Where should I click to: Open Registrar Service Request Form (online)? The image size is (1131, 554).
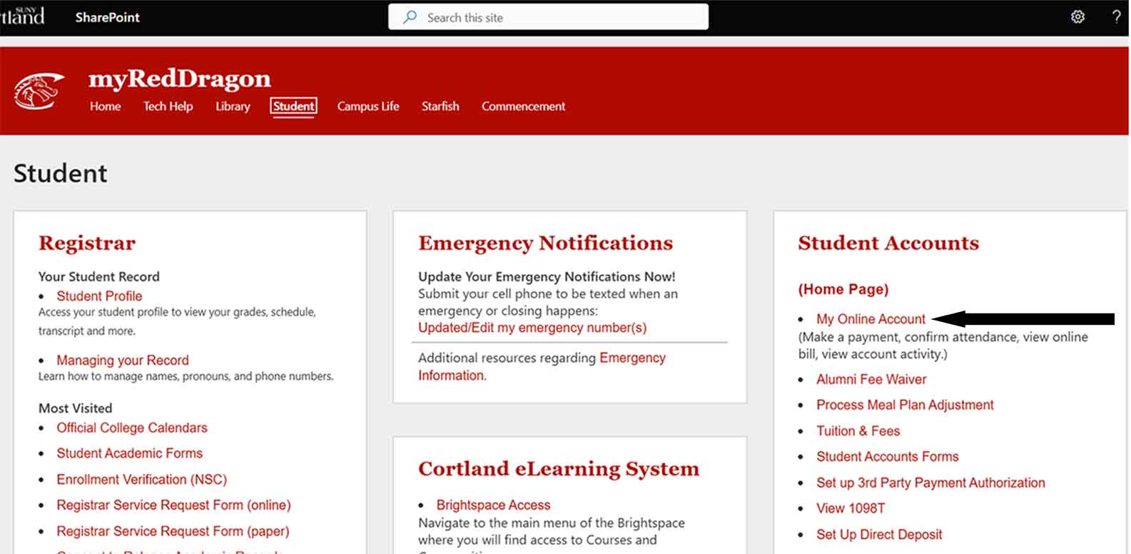pos(173,505)
